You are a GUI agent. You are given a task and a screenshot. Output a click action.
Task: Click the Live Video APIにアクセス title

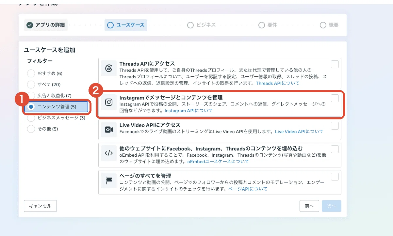pyautogui.click(x=150, y=125)
